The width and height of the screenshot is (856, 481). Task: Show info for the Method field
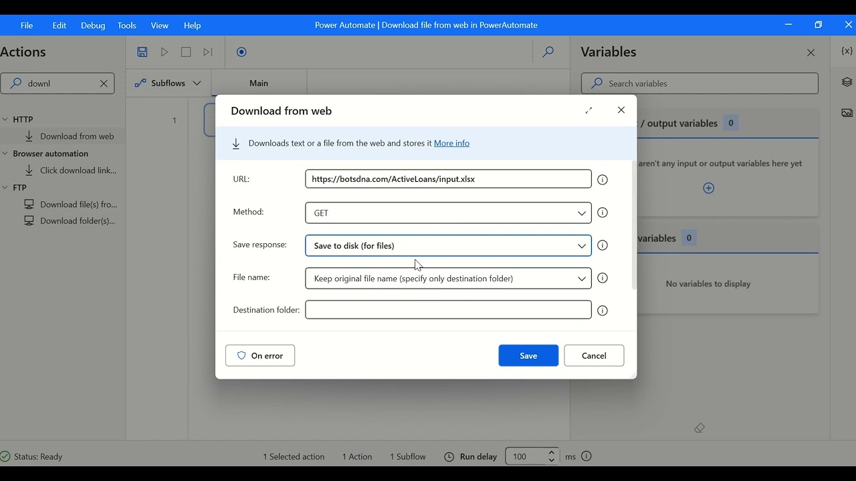click(x=603, y=212)
